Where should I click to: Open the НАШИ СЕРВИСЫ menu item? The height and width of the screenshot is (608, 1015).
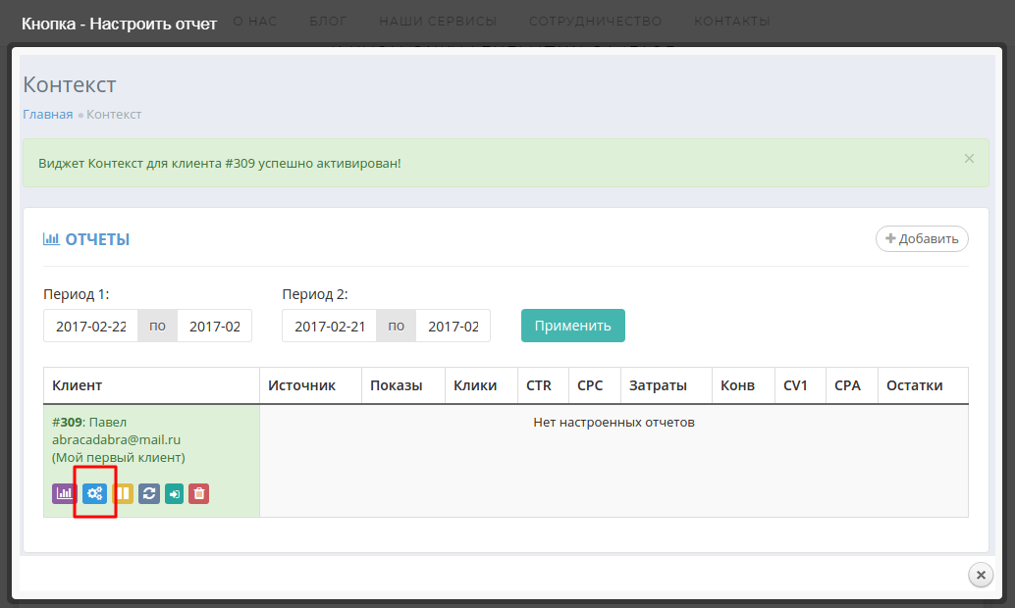click(x=438, y=22)
